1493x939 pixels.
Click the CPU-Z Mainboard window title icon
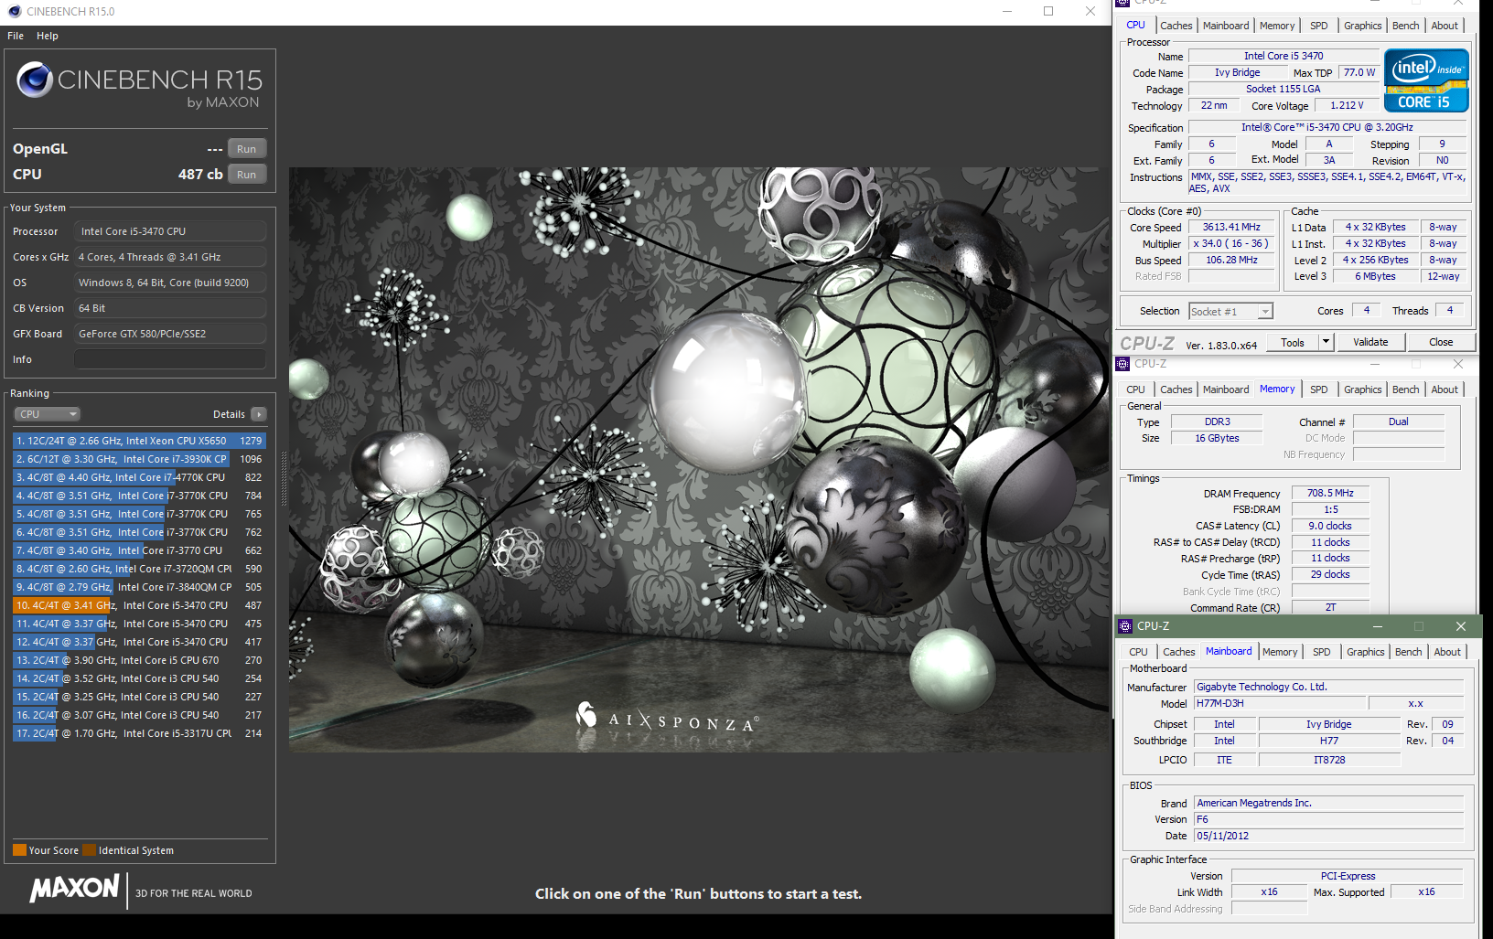pos(1125,626)
